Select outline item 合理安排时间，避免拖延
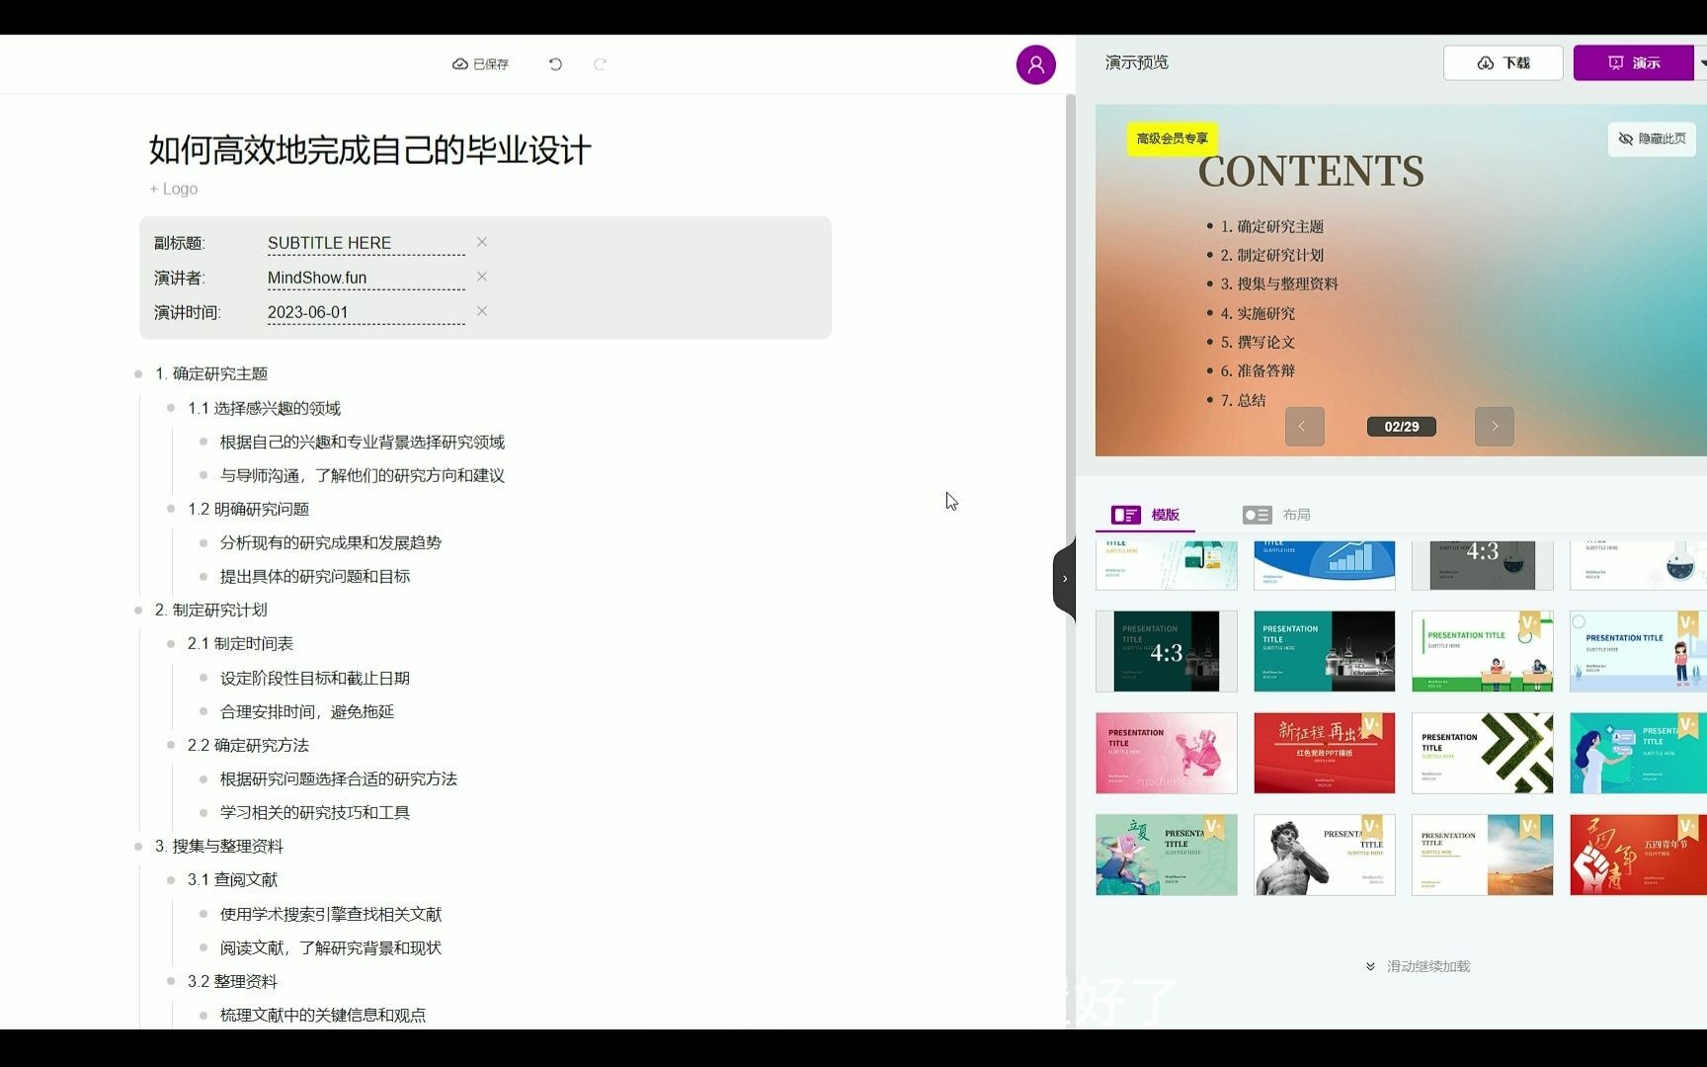Screen dimensions: 1707x1067 click(x=307, y=711)
